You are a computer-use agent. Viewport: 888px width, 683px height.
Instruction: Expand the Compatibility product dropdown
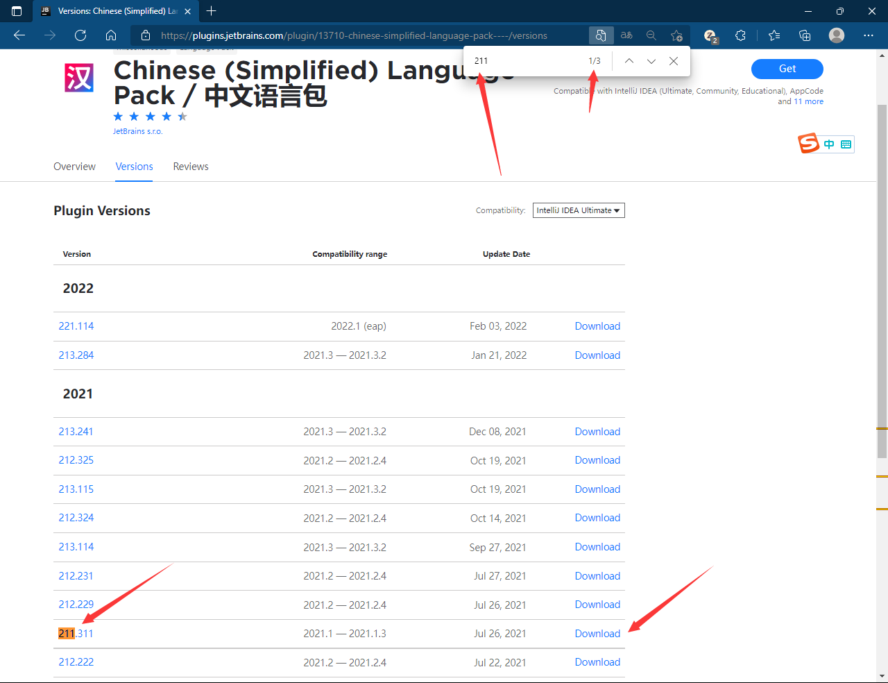[x=579, y=210]
